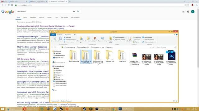
Task: Select the Dom_Rodomana folder
Action: coord(74,56)
